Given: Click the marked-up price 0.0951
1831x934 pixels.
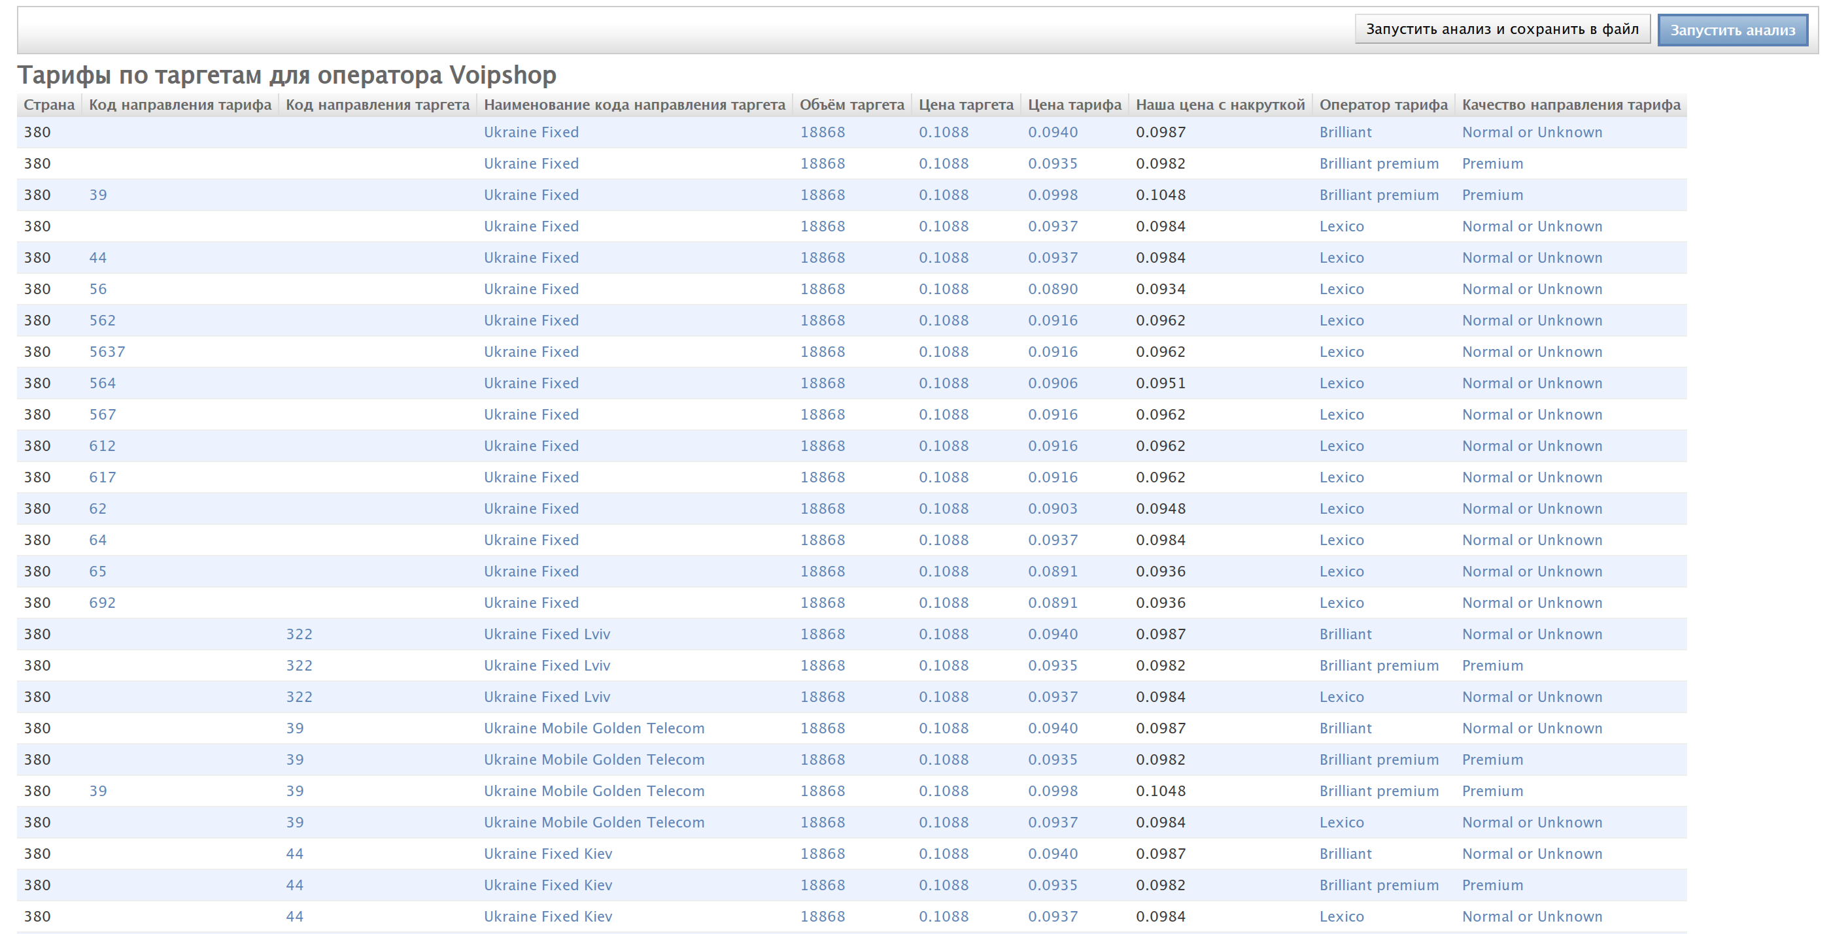Looking at the screenshot, I should click(x=1161, y=383).
